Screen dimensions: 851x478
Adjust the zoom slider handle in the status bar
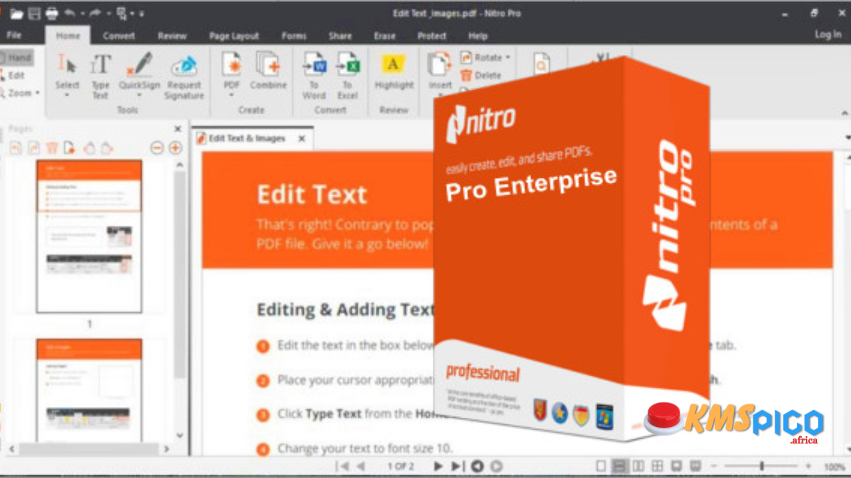pyautogui.click(x=761, y=466)
